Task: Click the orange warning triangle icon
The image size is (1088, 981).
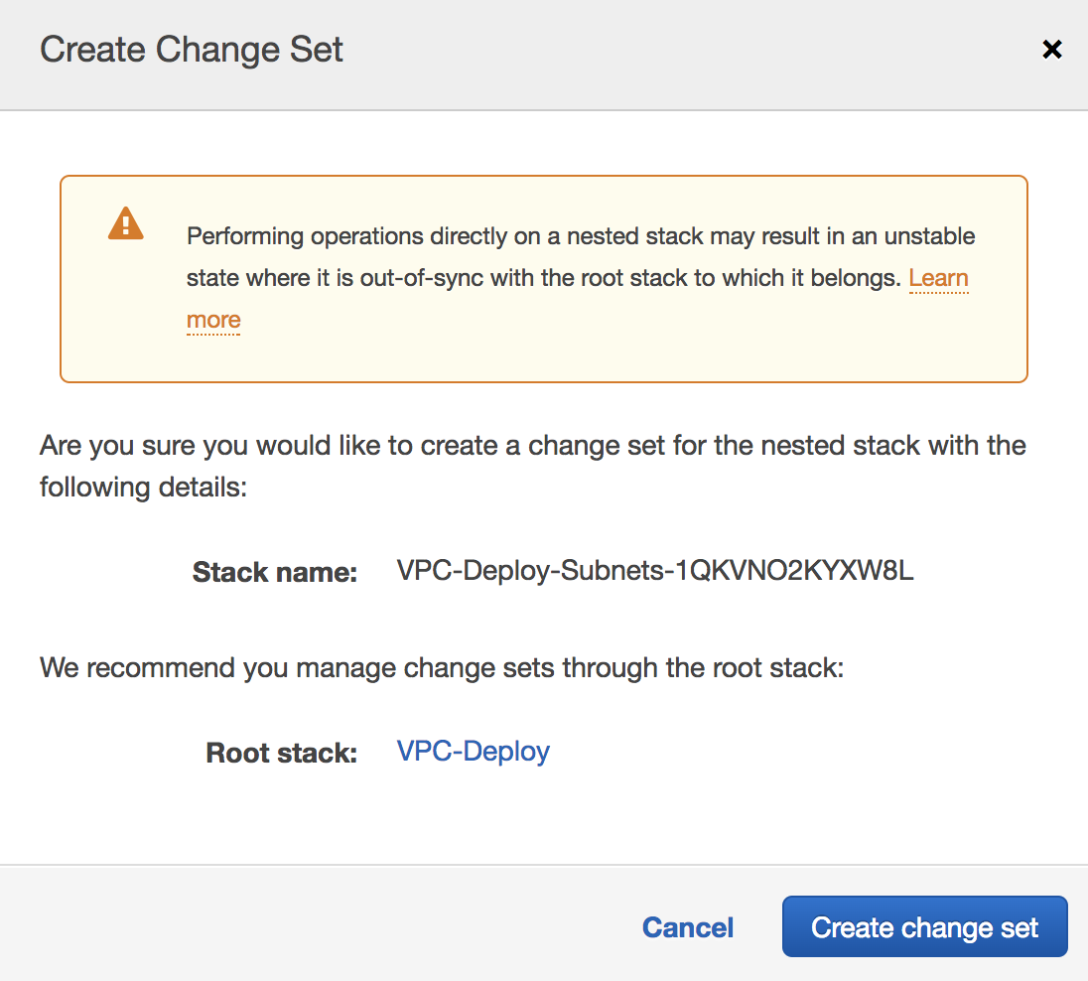Action: [x=125, y=223]
